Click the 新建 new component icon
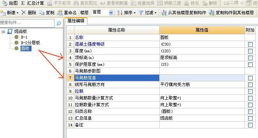258x138 pixels. pos(3,12)
